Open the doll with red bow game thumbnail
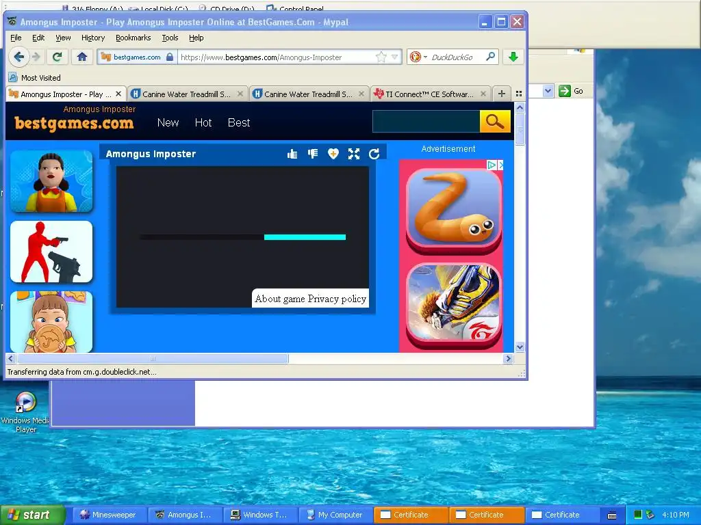The width and height of the screenshot is (701, 525). click(x=51, y=181)
